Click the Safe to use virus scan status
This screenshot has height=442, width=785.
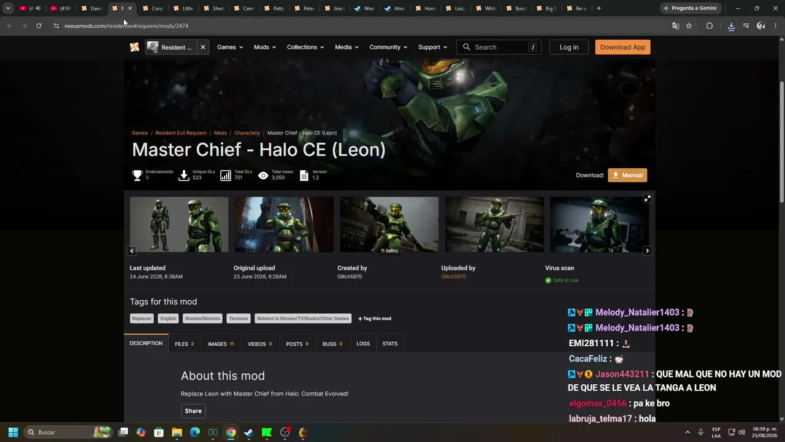tap(562, 281)
